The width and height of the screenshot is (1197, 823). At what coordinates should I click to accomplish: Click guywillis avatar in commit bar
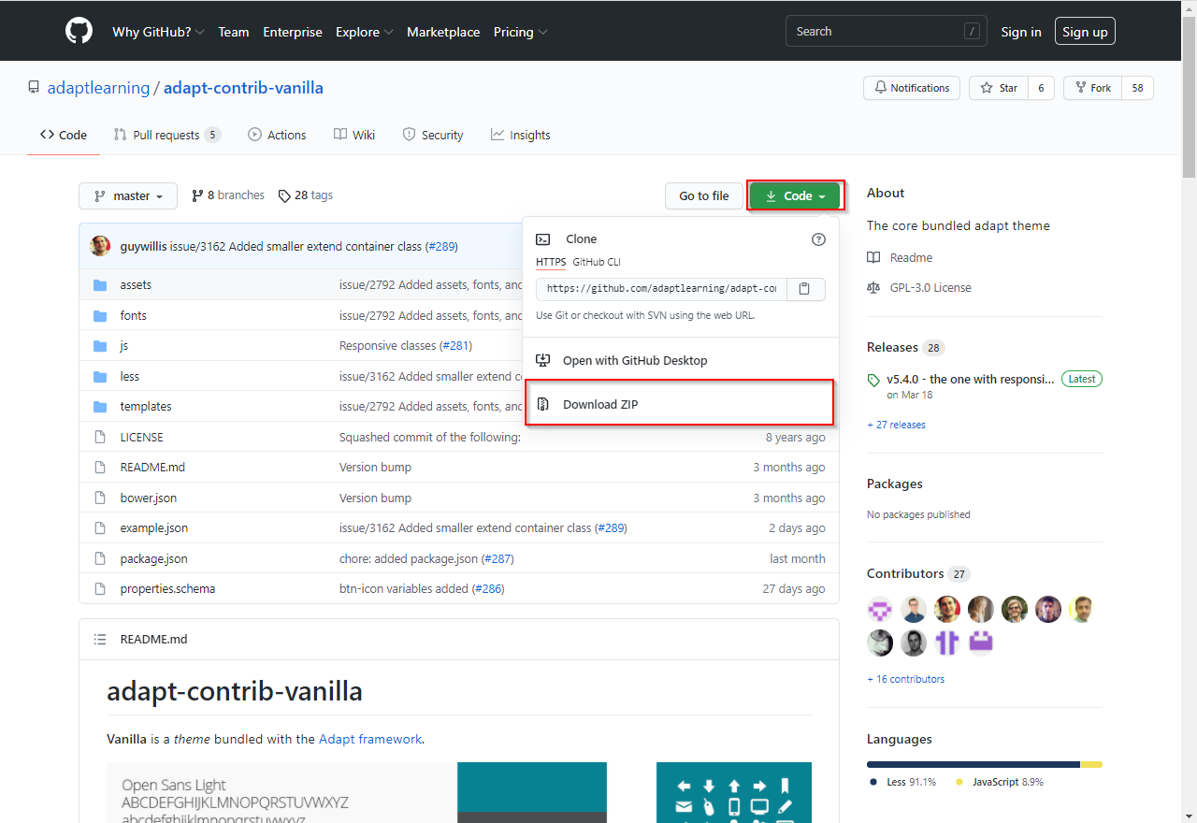click(x=100, y=247)
